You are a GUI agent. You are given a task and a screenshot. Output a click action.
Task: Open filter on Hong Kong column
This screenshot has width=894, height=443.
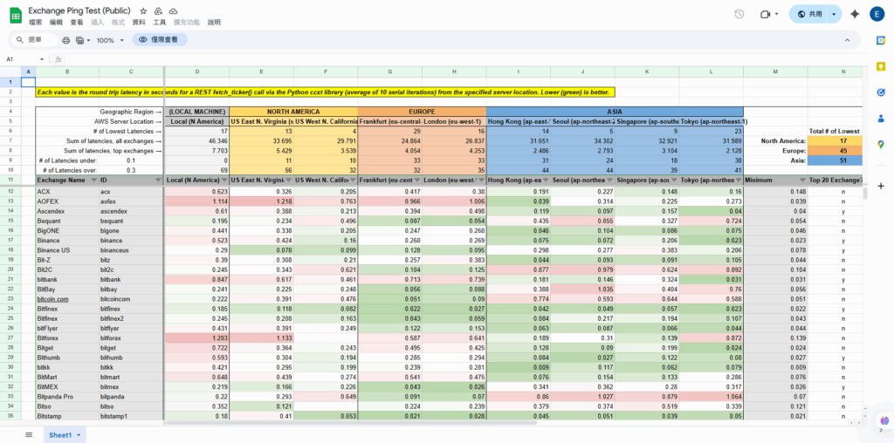pyautogui.click(x=546, y=180)
